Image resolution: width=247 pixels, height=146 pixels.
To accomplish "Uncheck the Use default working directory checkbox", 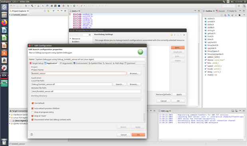I will tap(33, 103).
